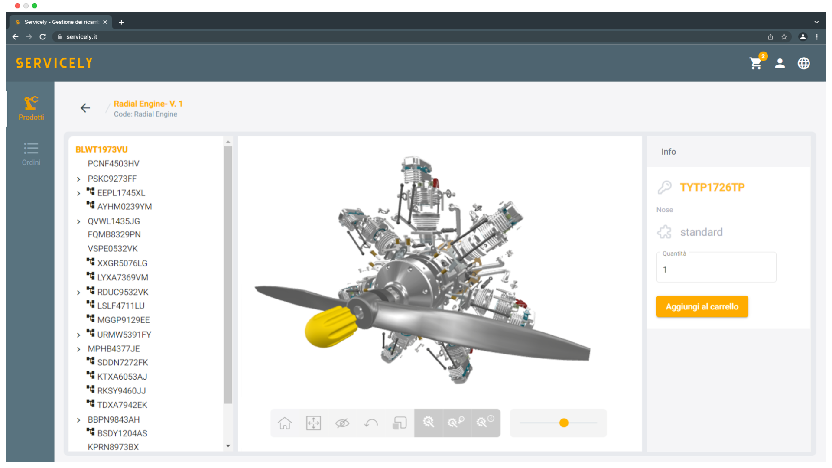This screenshot has width=832, height=468.
Task: Open the user account icon
Action: (x=780, y=64)
